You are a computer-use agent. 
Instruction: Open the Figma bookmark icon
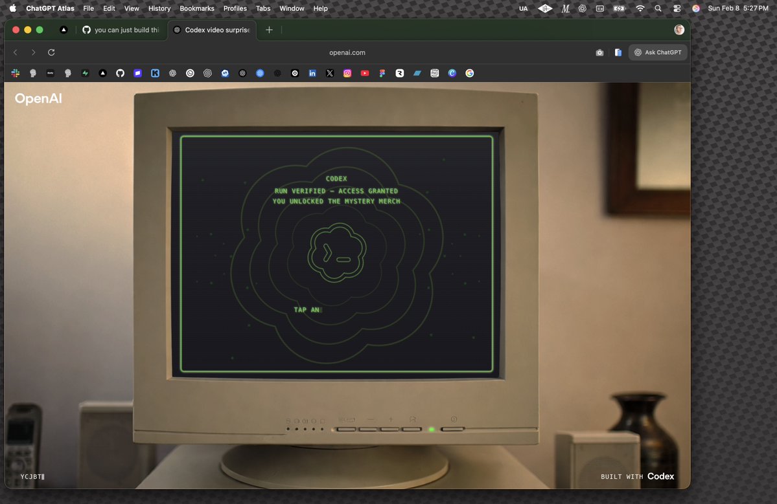pyautogui.click(x=382, y=73)
